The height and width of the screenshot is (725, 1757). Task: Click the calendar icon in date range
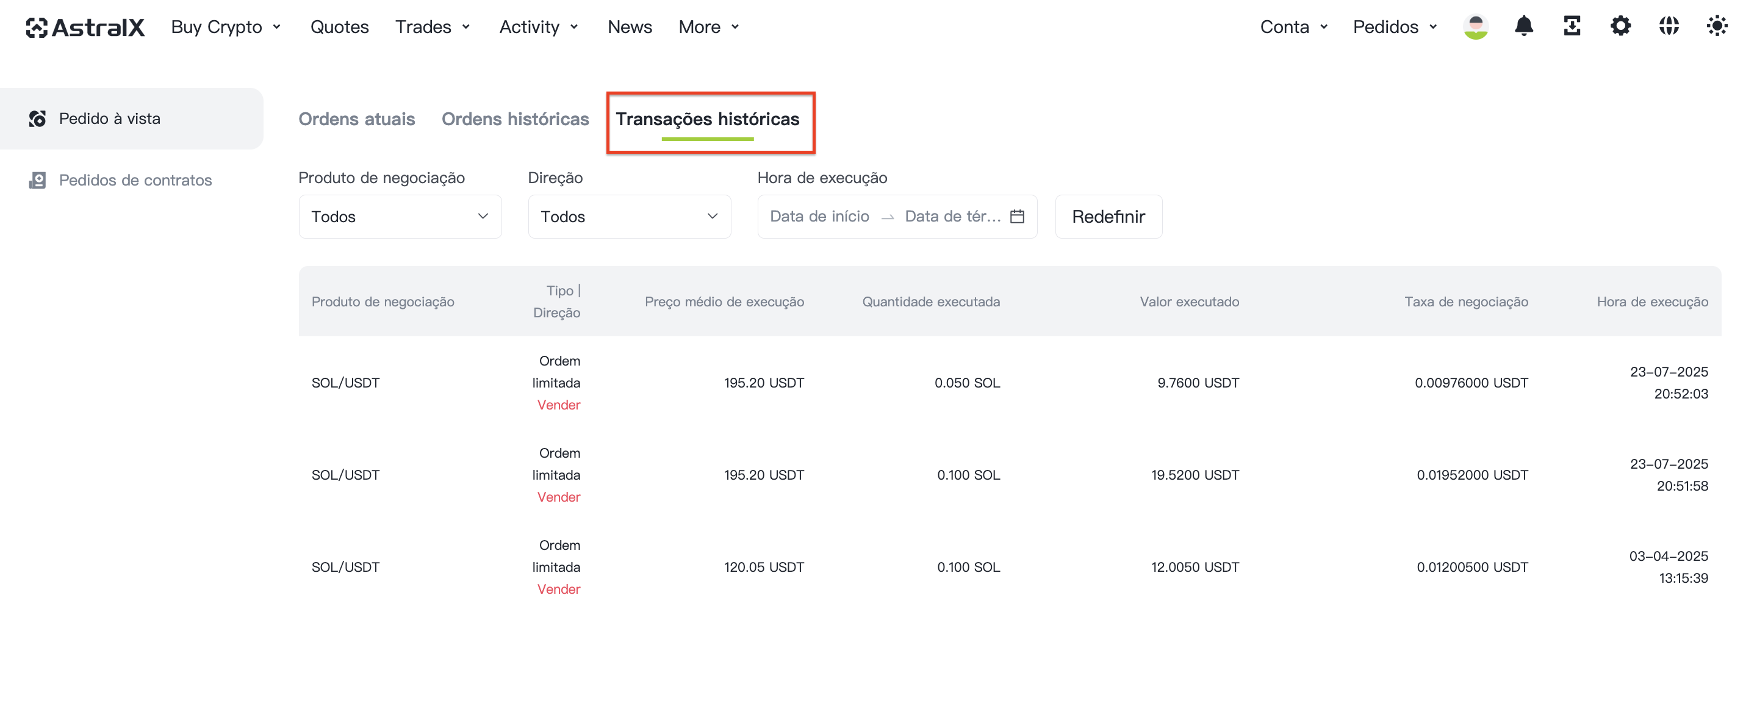(1017, 216)
